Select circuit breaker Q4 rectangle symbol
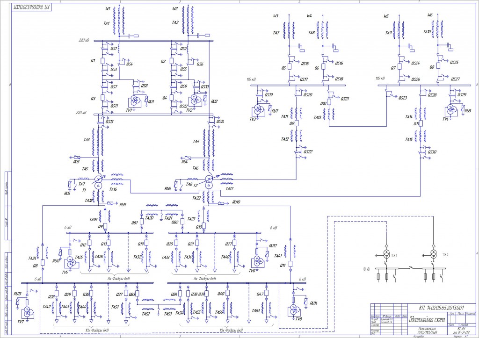479x338 pixels. click(x=172, y=98)
